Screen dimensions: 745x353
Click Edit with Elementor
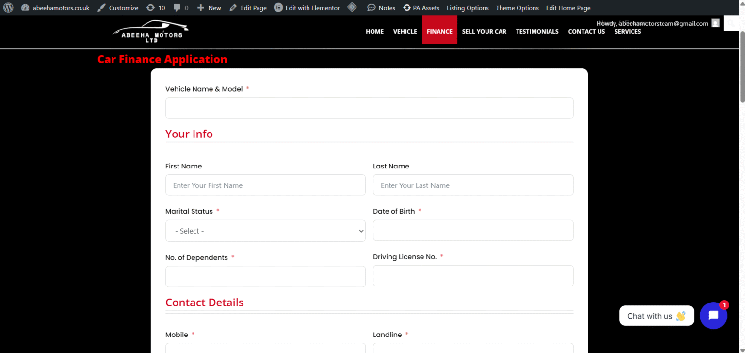[307, 8]
